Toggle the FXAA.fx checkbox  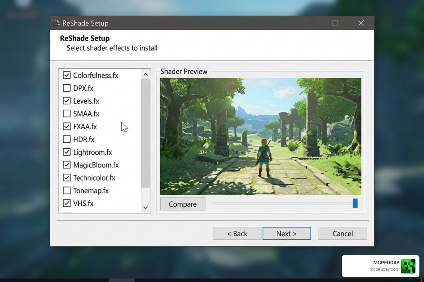click(67, 126)
